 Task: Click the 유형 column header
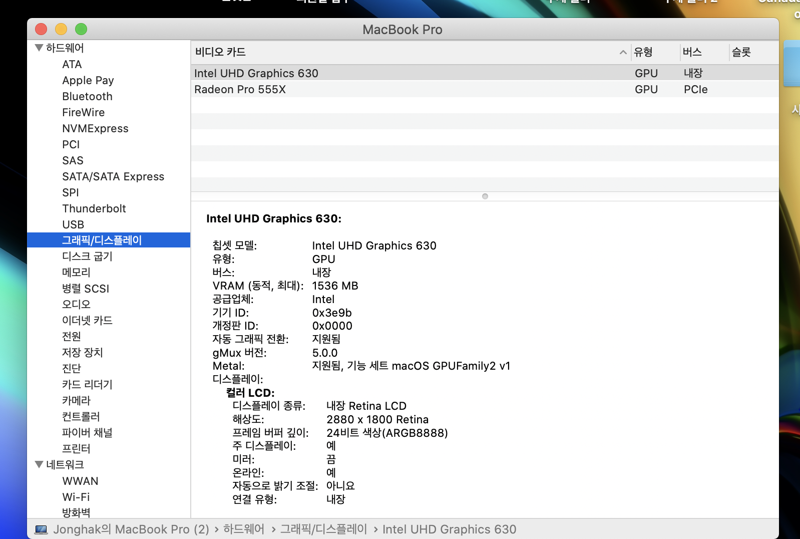point(643,52)
